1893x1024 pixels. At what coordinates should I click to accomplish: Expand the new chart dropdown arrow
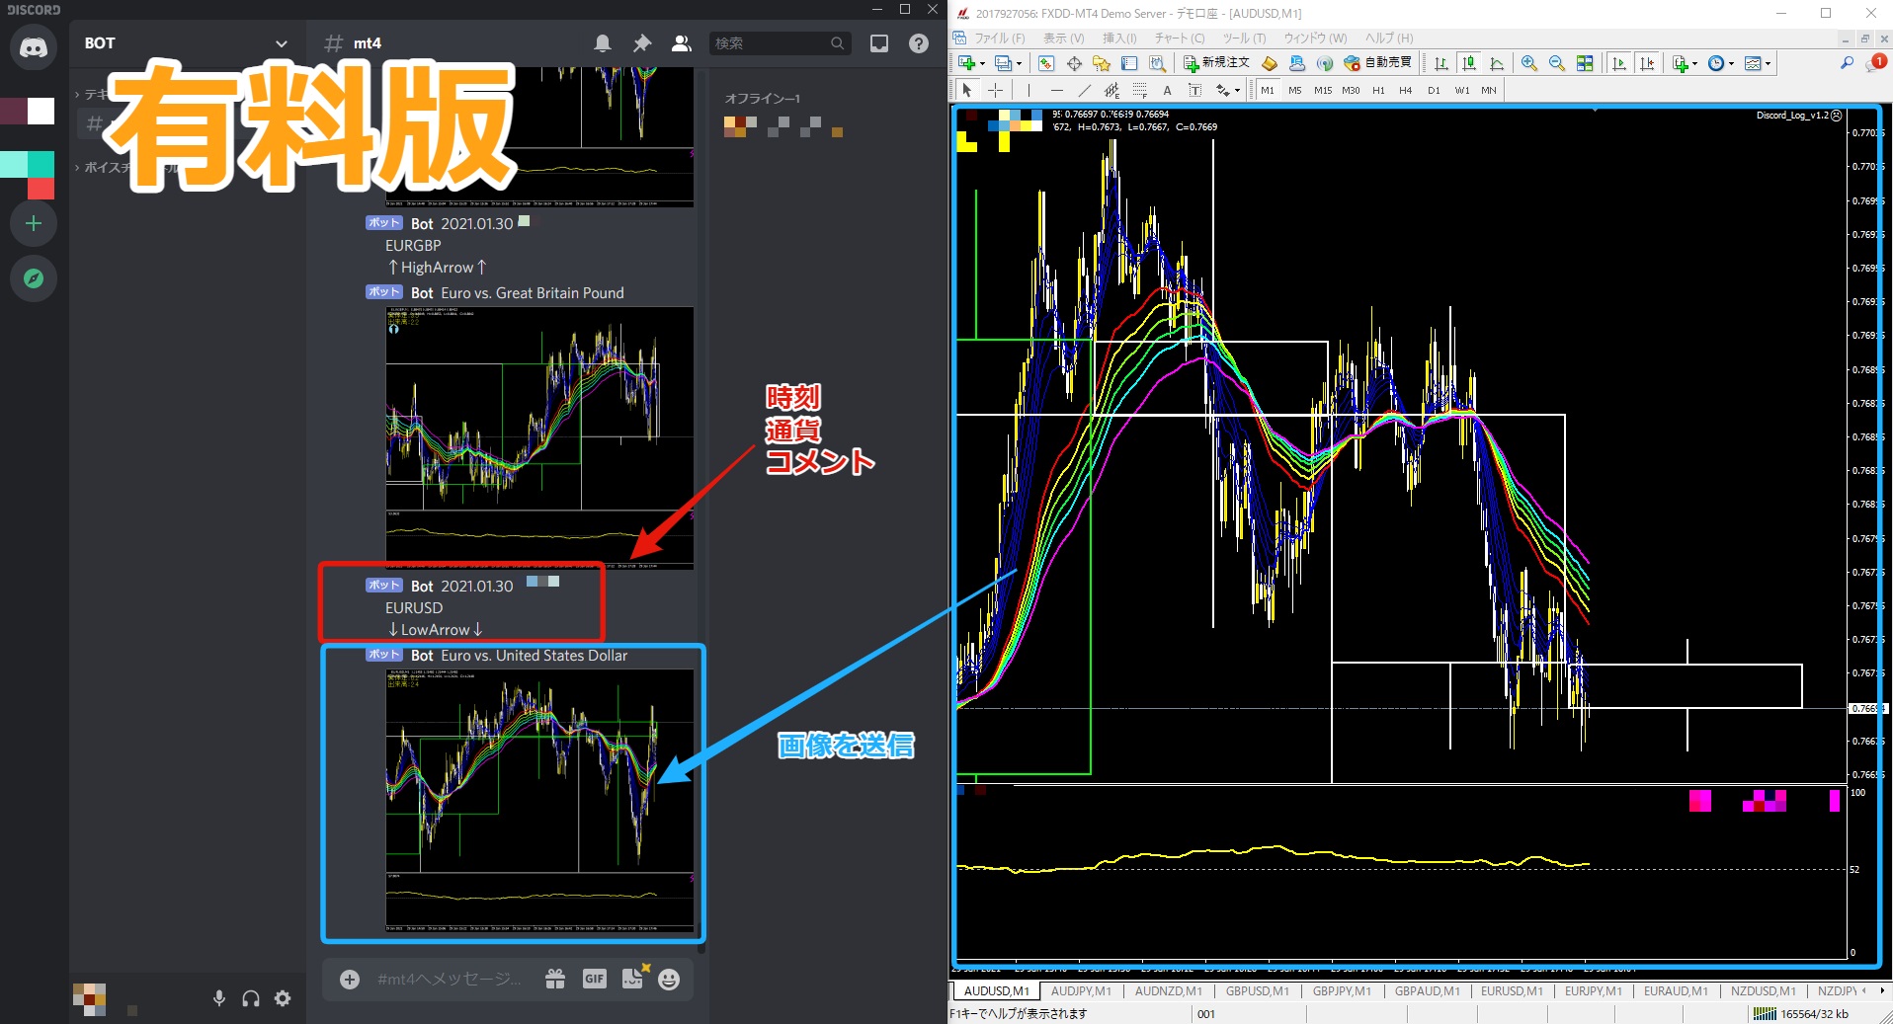click(x=982, y=63)
